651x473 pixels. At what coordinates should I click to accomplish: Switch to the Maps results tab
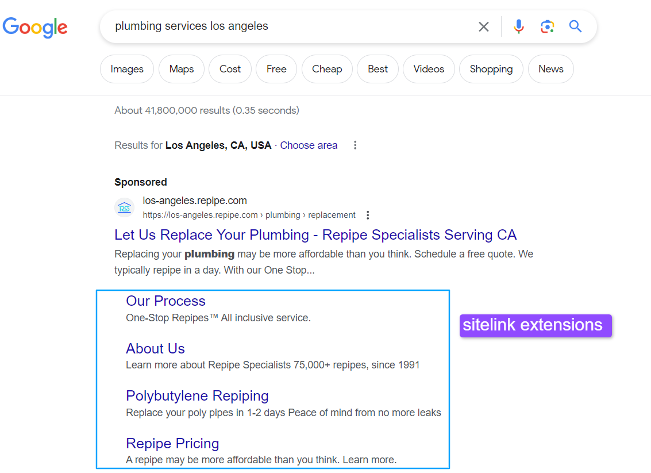(x=181, y=69)
